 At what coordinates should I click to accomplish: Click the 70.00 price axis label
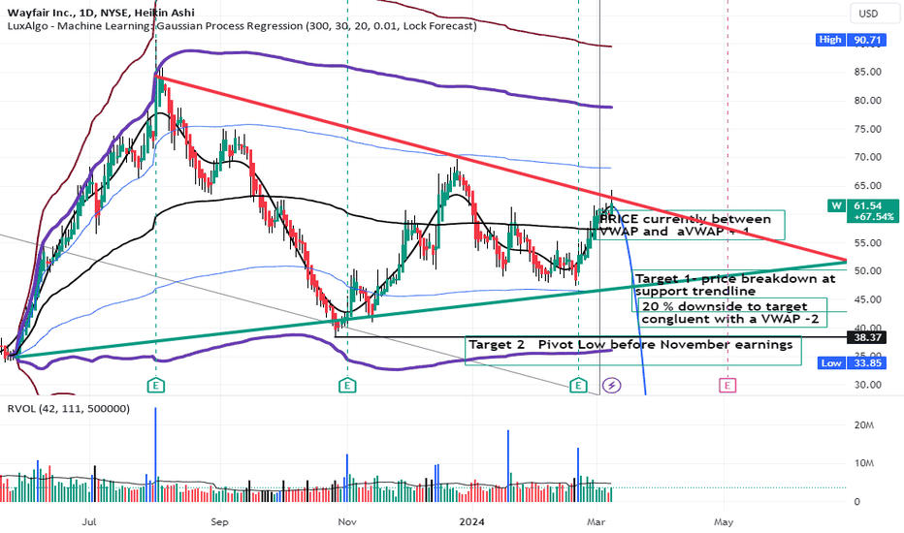(x=868, y=157)
